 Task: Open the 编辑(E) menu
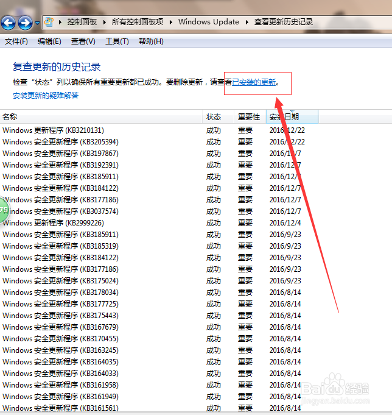coord(49,41)
